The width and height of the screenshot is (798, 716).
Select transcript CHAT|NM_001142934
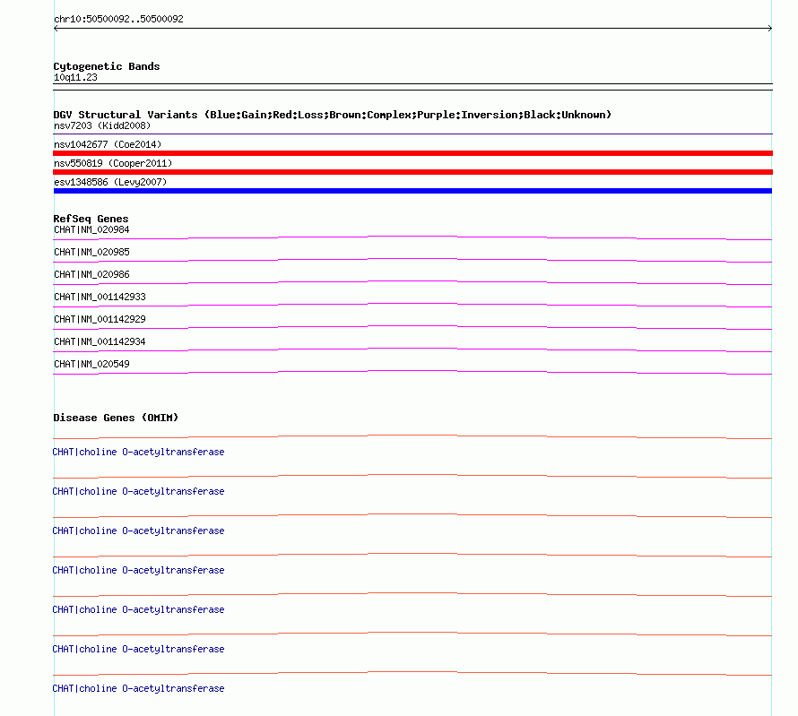[100, 341]
